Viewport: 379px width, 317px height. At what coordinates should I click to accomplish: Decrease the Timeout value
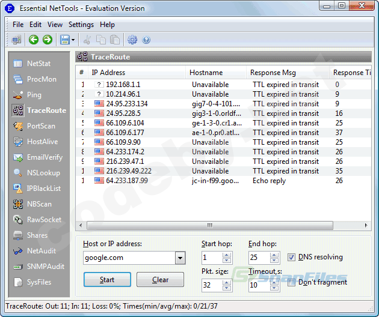click(274, 288)
